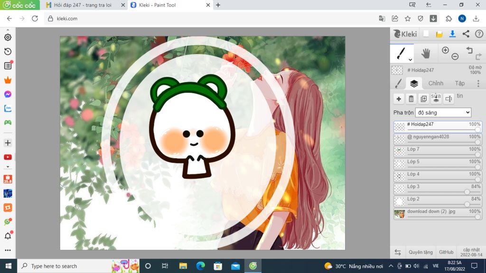Image resolution: width=486 pixels, height=273 pixels.
Task: Open Cốc Cốc sidebar settings gear
Action: coord(8,37)
